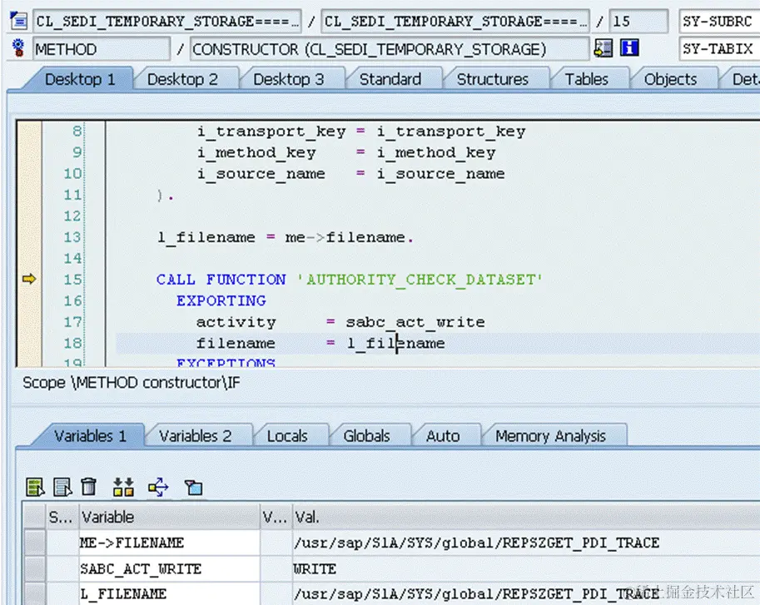Click the trash can delete icon
760x605 pixels.
point(89,487)
